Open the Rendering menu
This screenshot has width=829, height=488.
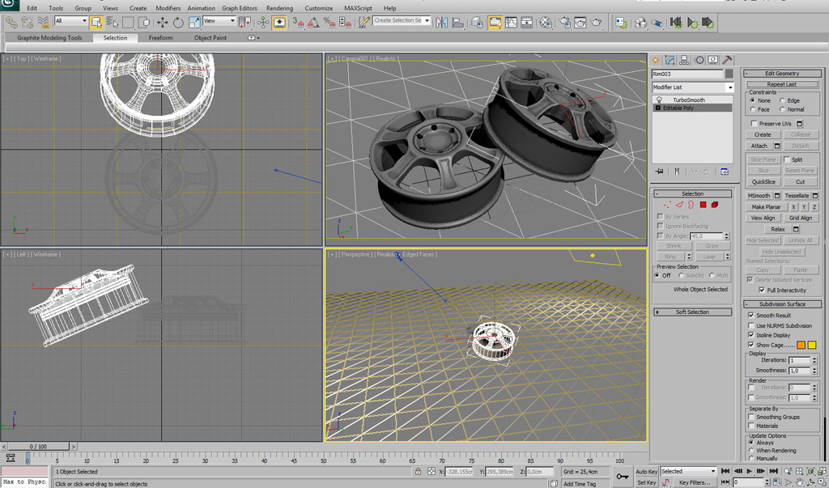pyautogui.click(x=279, y=8)
